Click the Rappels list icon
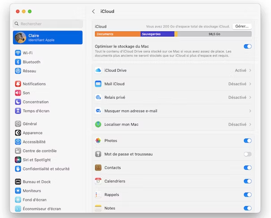 coord(98,194)
